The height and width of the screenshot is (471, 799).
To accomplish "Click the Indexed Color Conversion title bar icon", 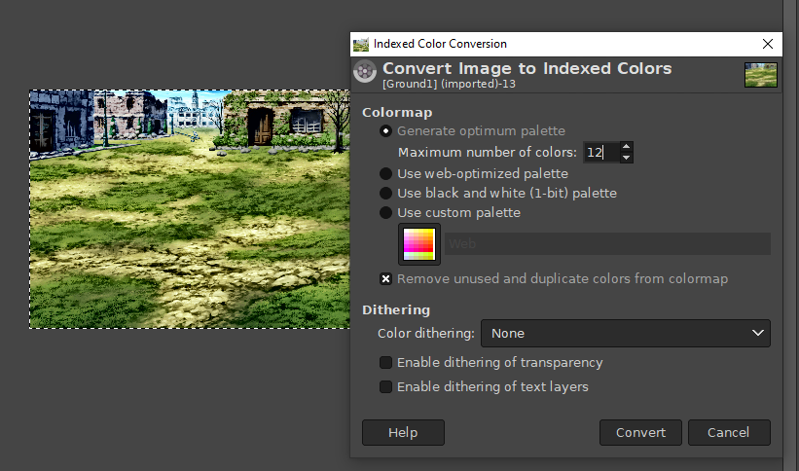I will click(361, 45).
